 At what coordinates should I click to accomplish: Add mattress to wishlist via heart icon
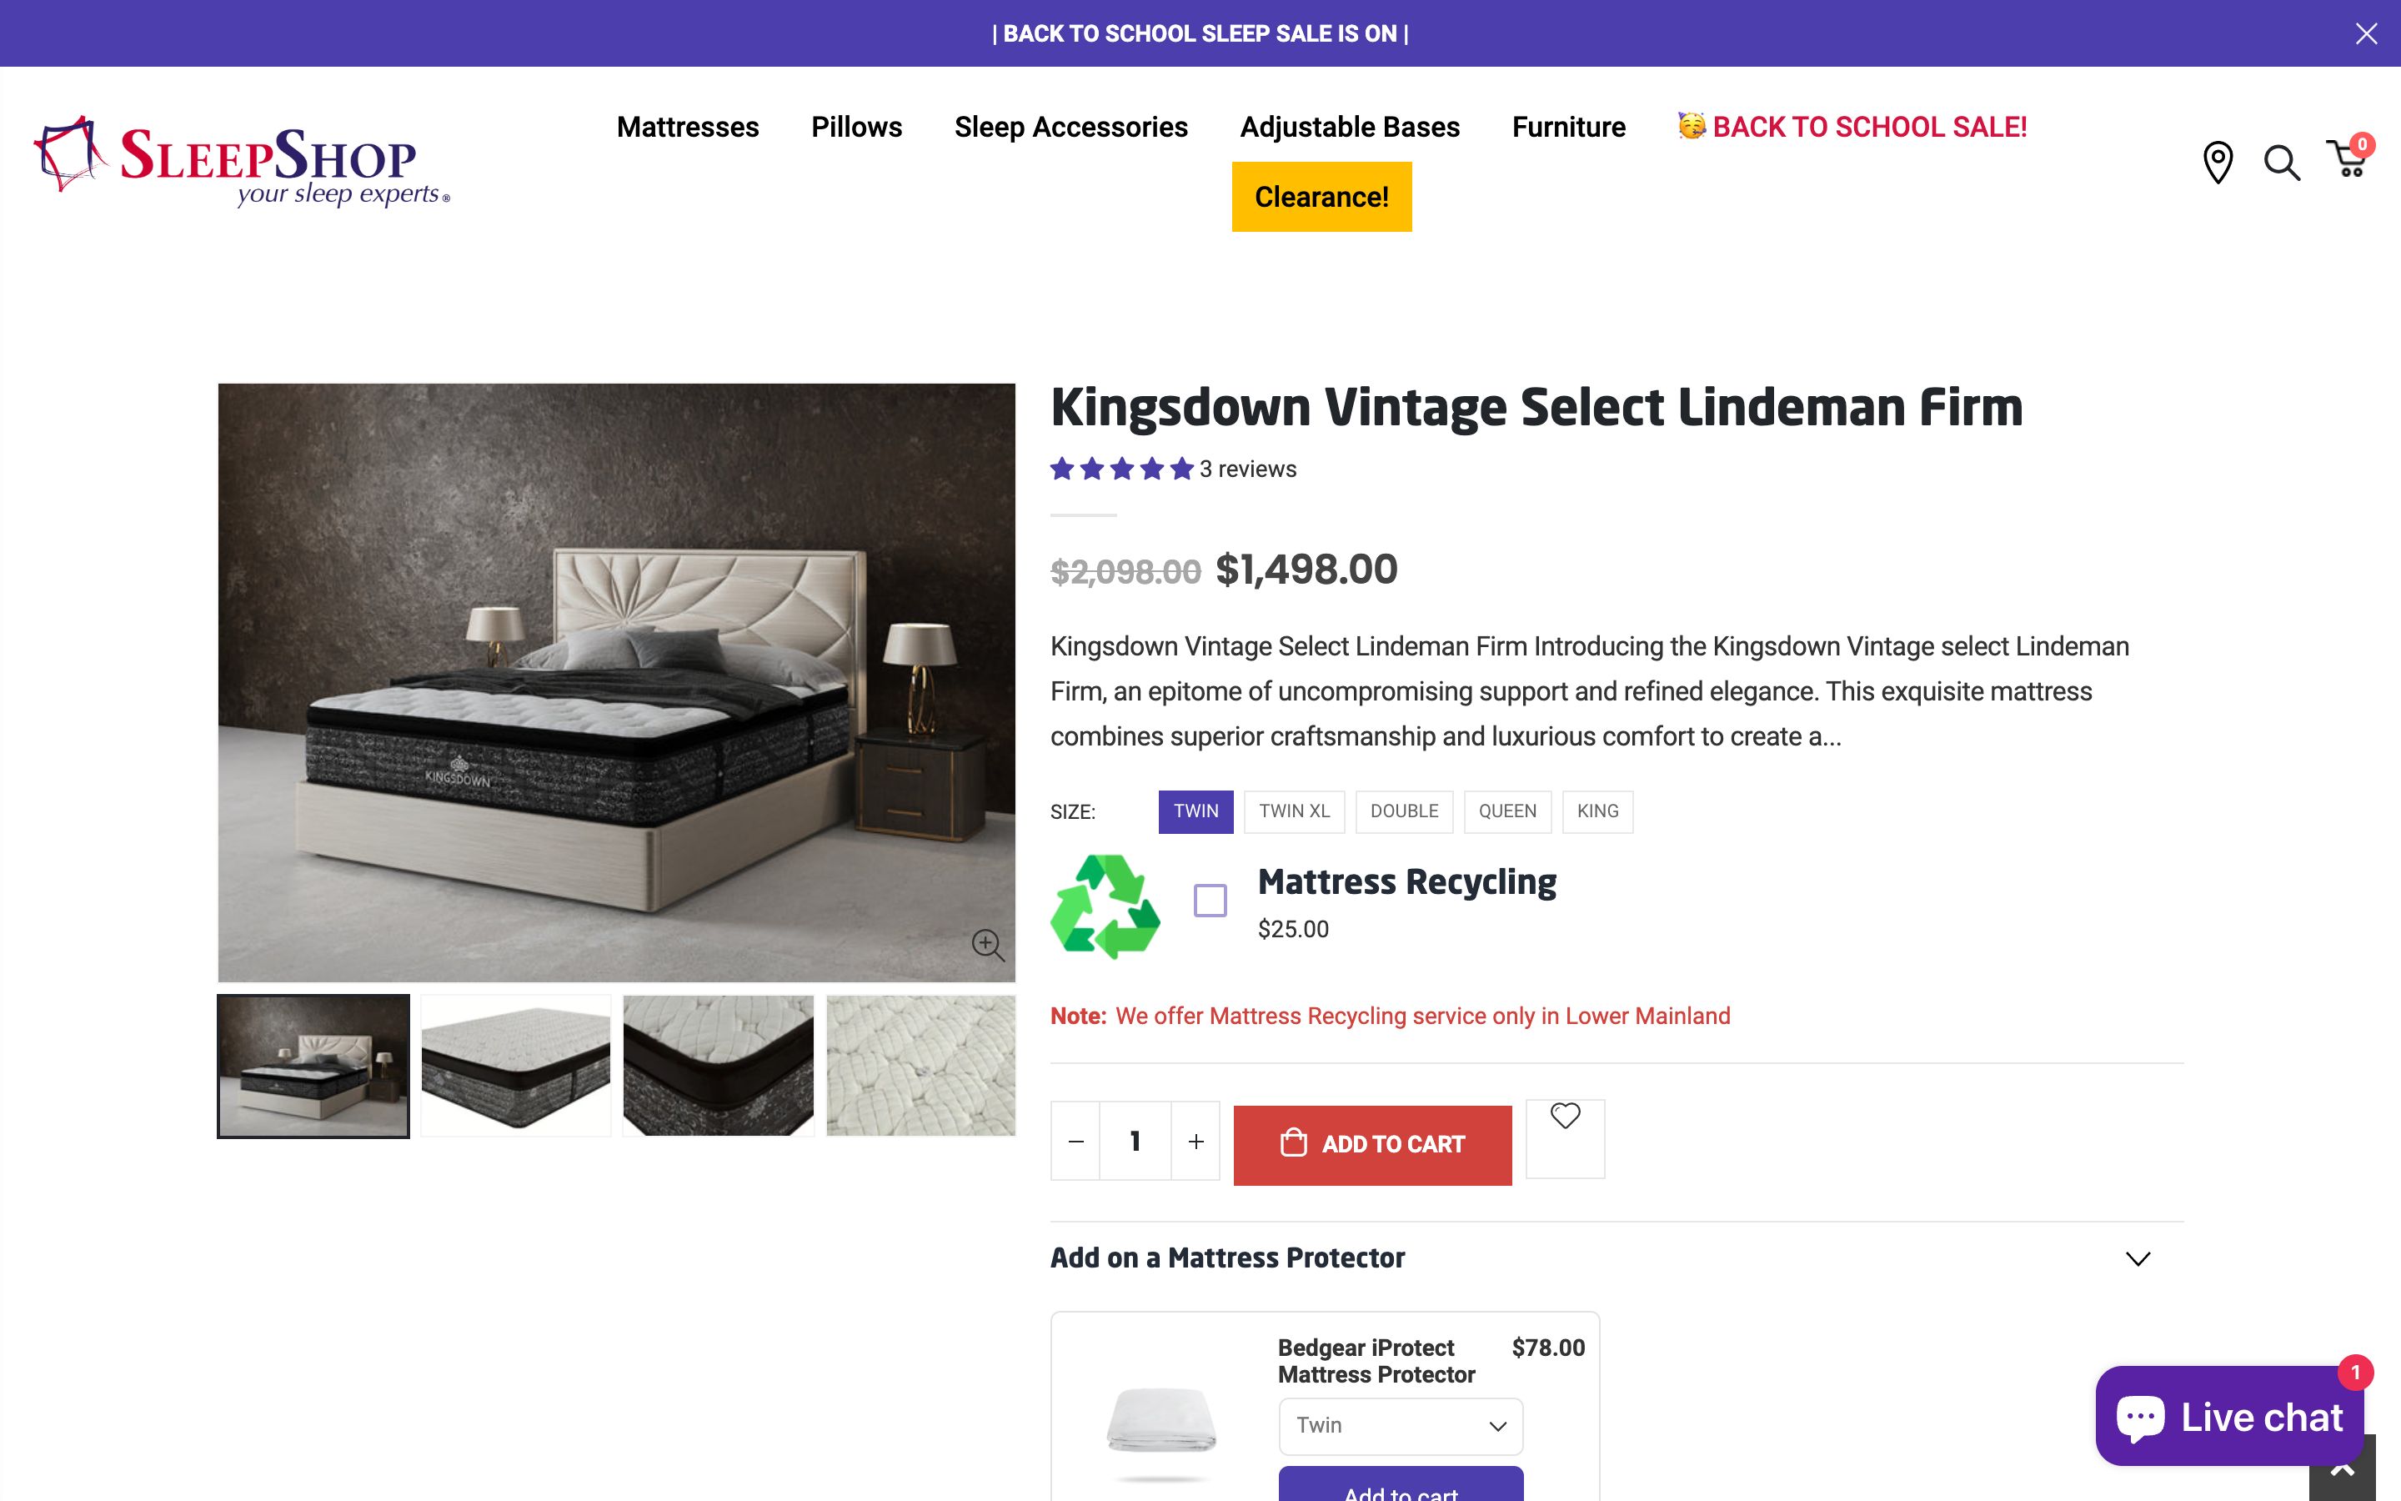click(1565, 1117)
